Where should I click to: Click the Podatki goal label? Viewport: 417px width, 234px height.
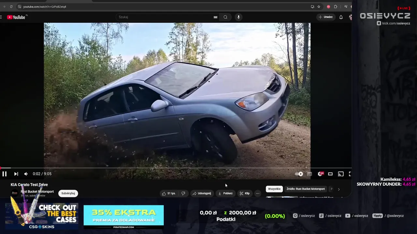click(226, 219)
